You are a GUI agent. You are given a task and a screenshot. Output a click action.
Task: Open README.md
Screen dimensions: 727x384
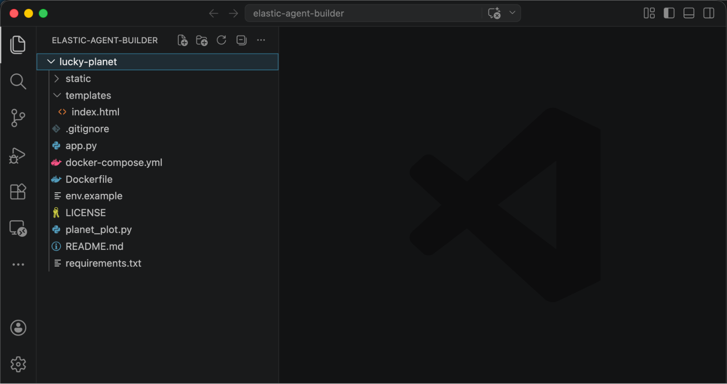click(x=157, y=247)
